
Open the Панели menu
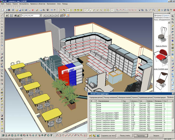15,4
